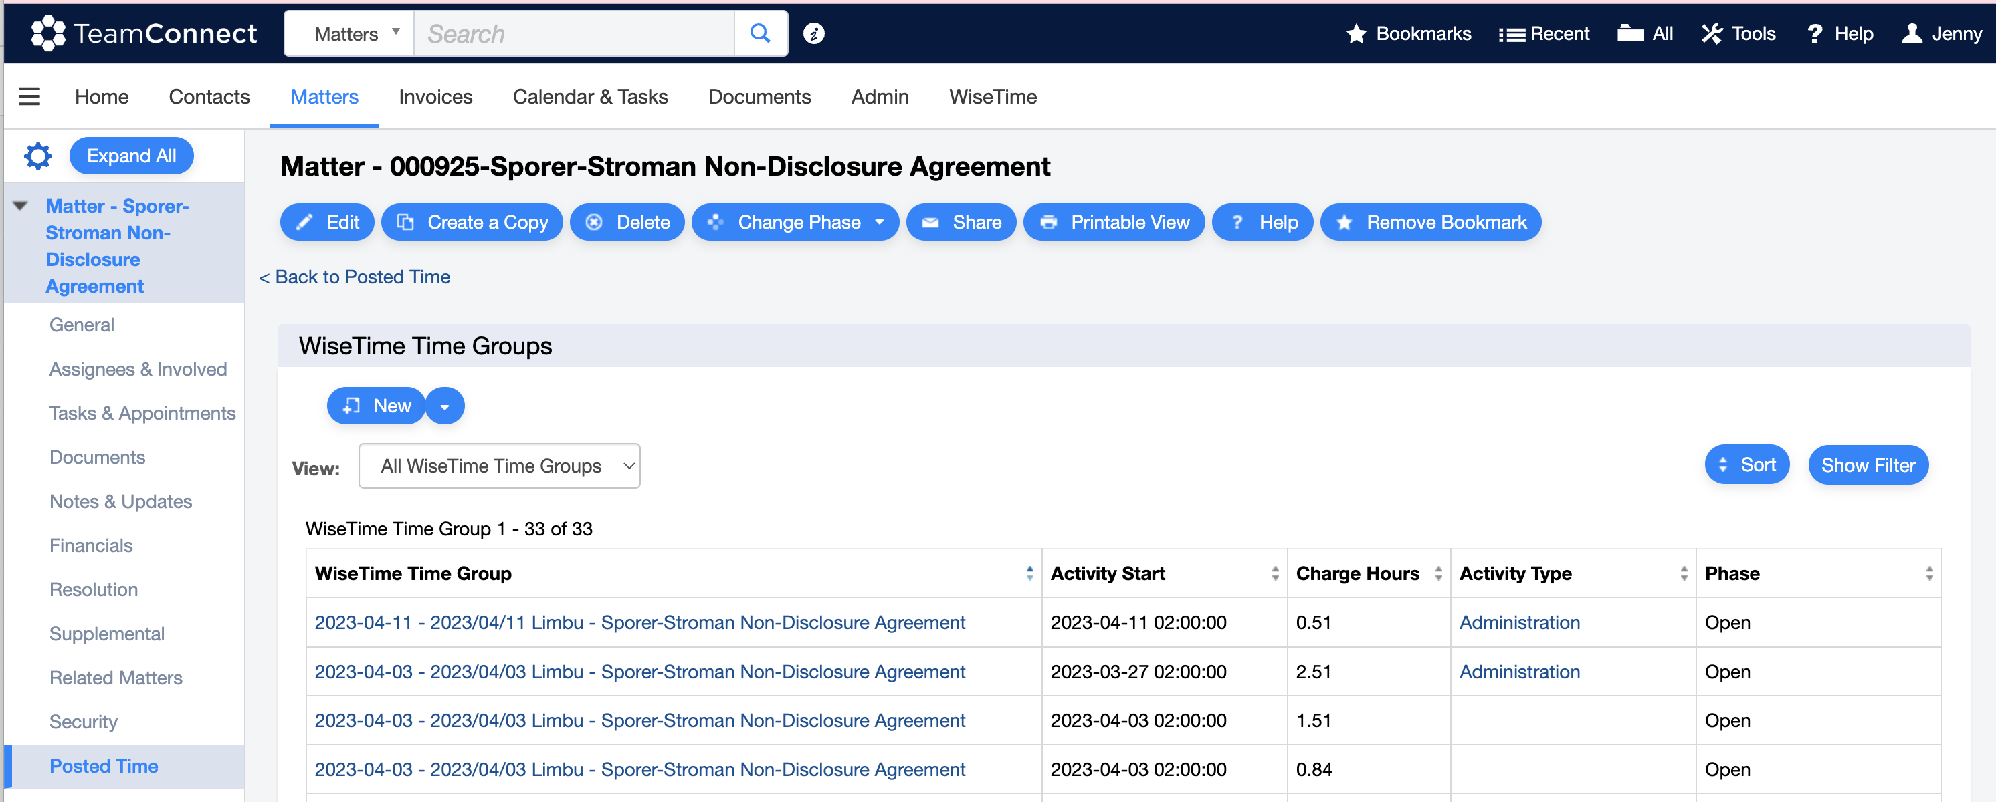Open the Matters search scope dropdown
Image resolution: width=1996 pixels, height=802 pixels.
click(x=349, y=33)
